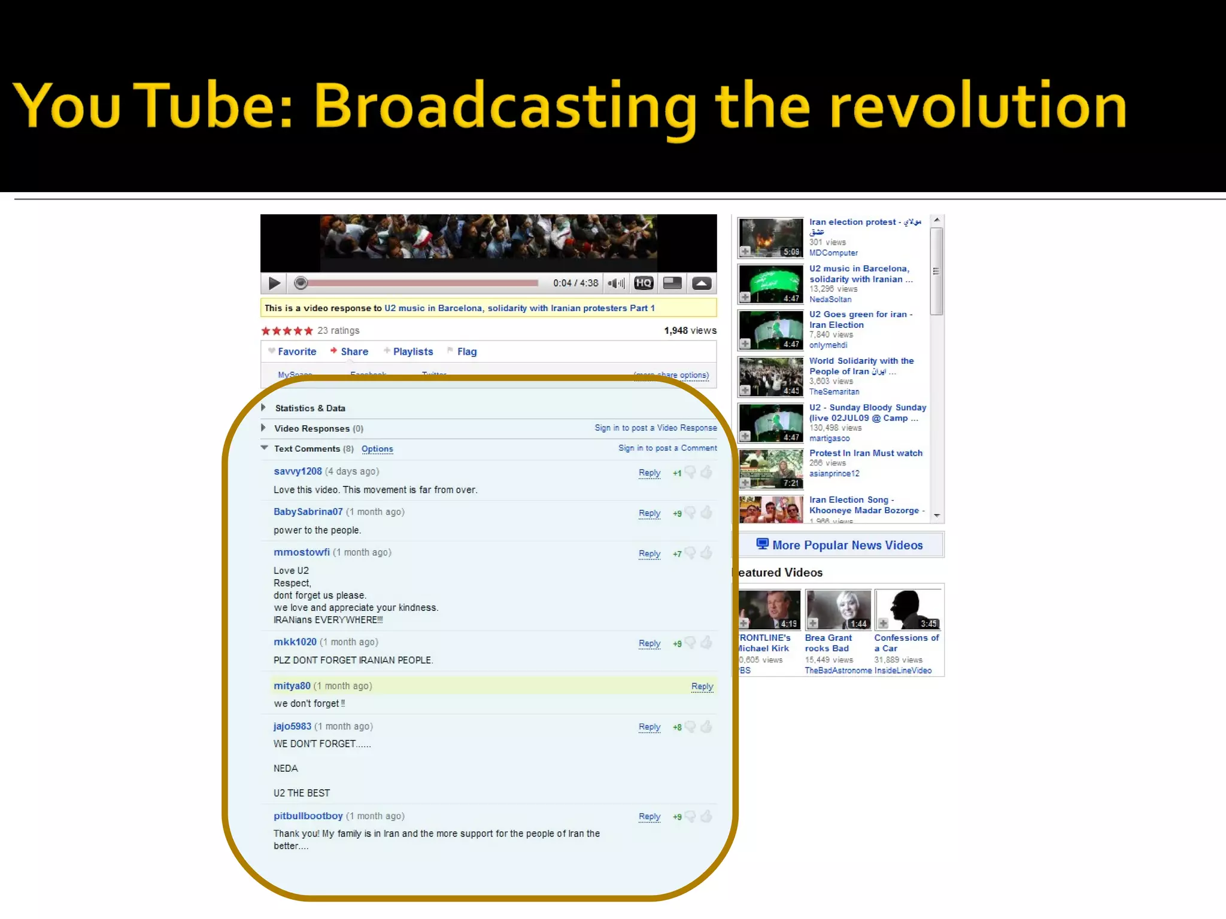The height and width of the screenshot is (919, 1226).
Task: Open the Playlists tab
Action: 412,352
